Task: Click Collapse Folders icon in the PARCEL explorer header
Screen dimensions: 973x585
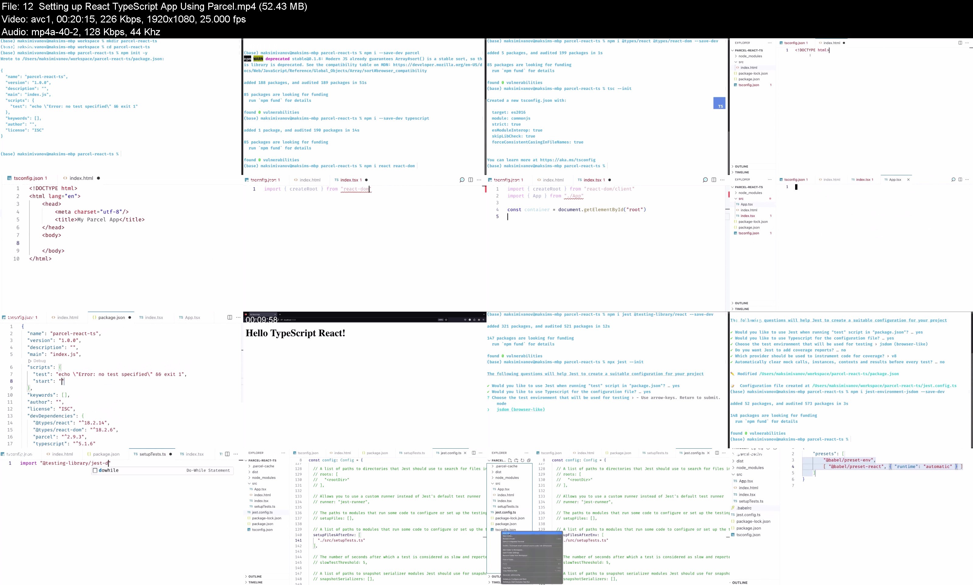Action: pyautogui.click(x=529, y=460)
